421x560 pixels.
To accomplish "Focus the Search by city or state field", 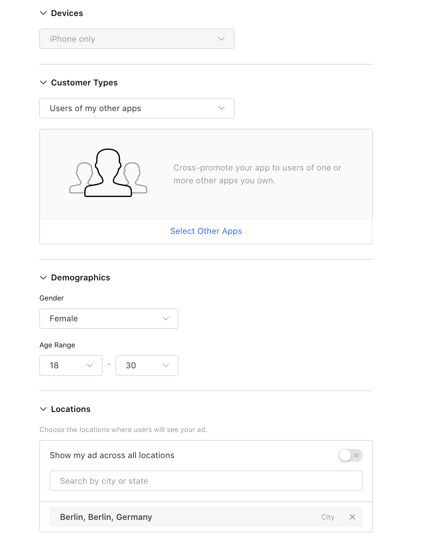I will (x=206, y=481).
